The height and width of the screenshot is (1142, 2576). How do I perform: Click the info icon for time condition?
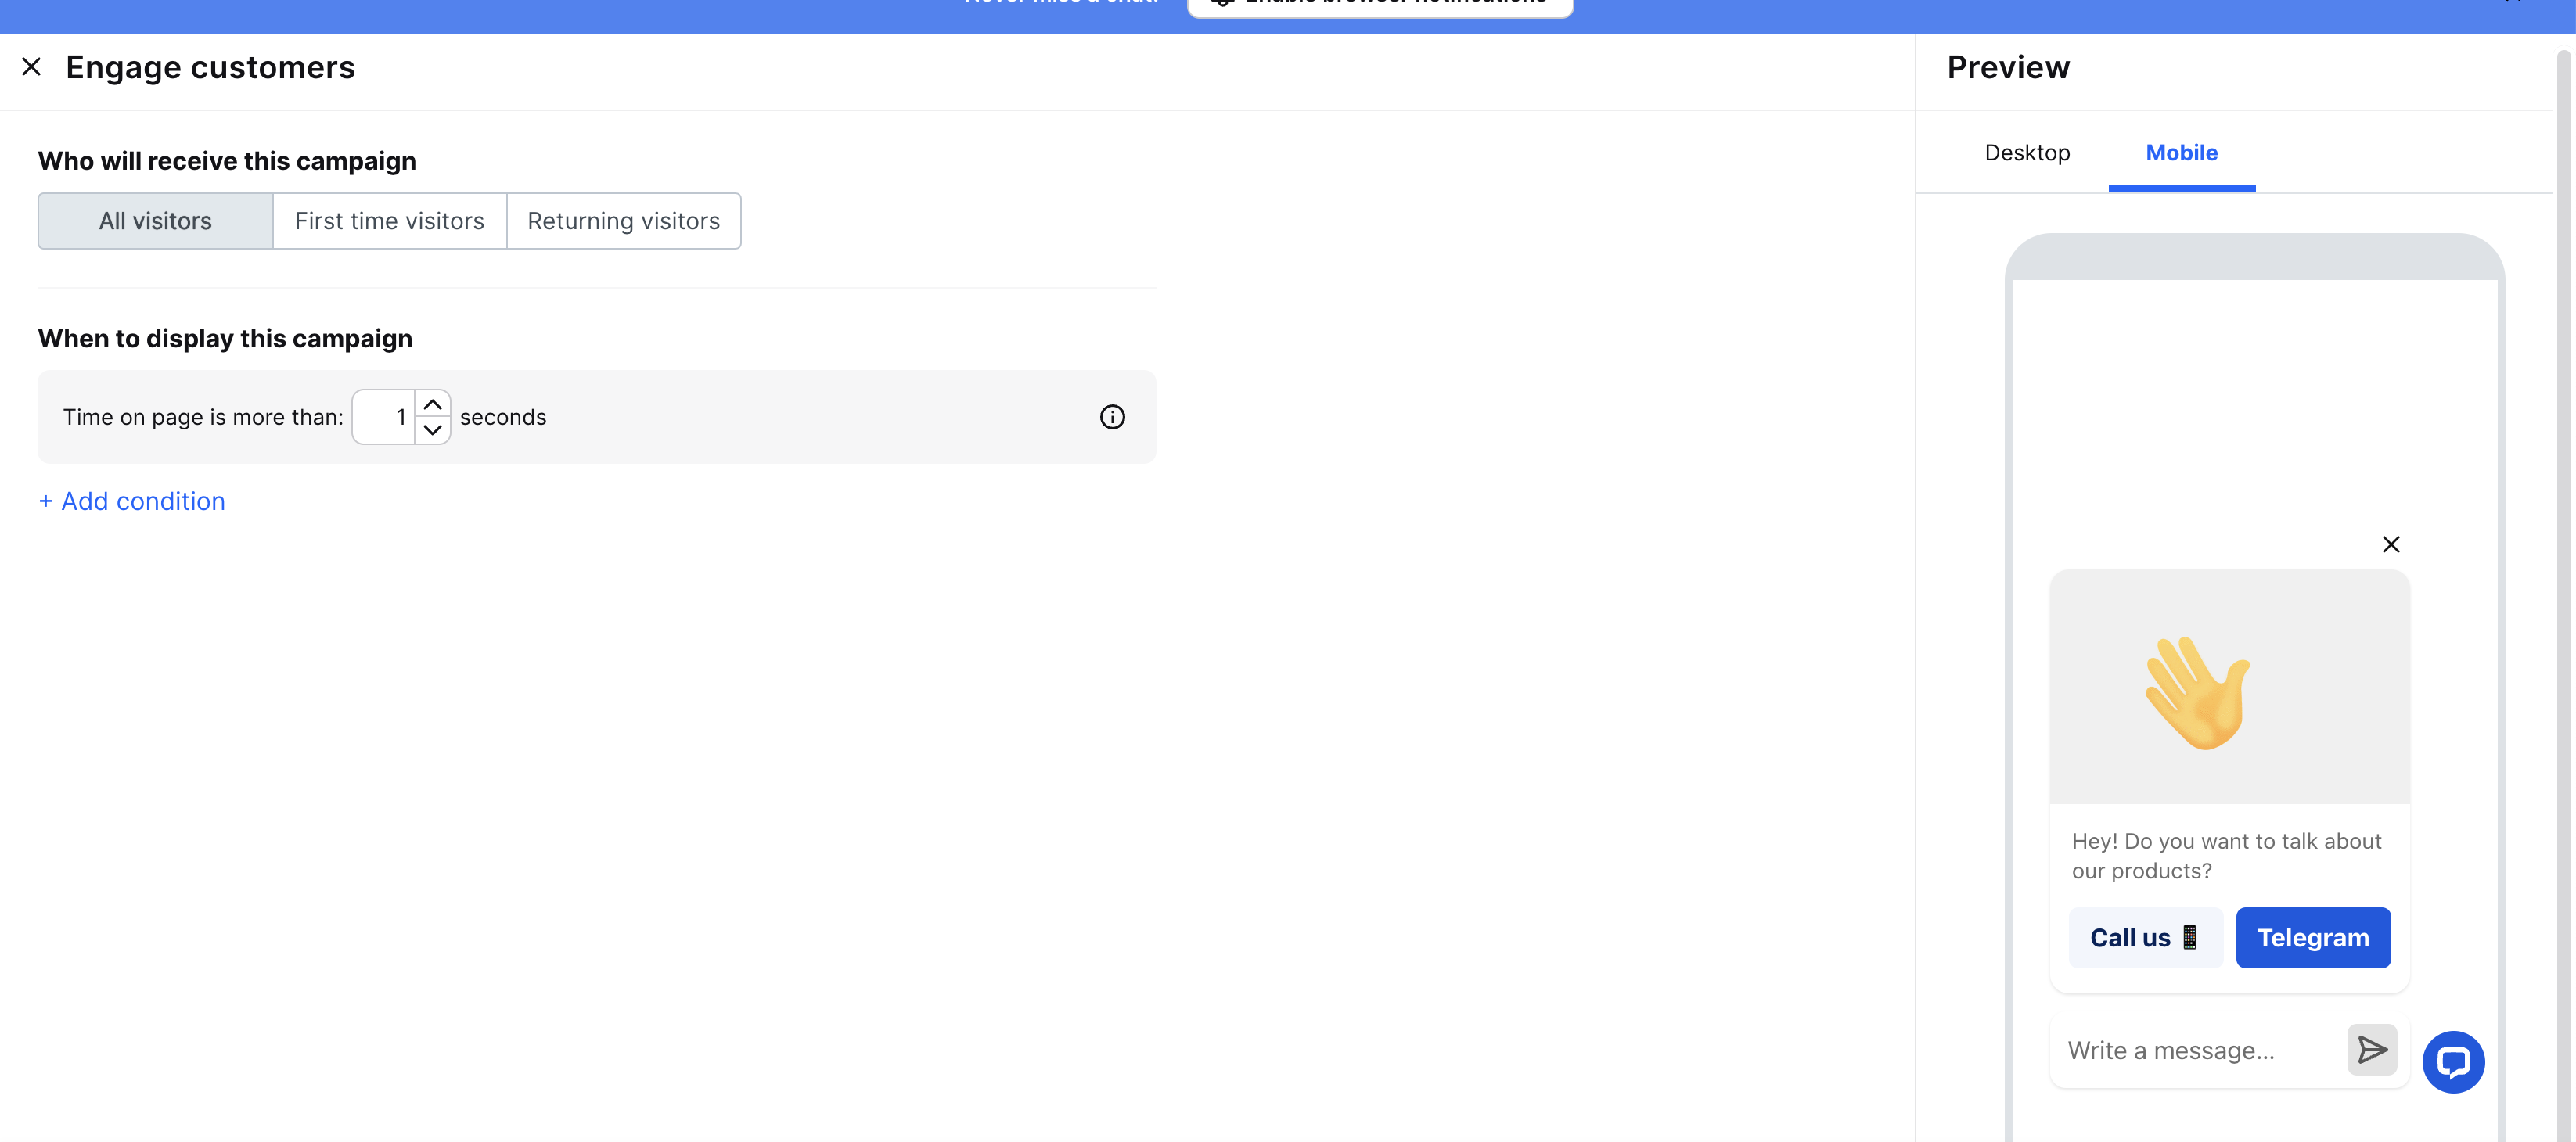coord(1112,417)
